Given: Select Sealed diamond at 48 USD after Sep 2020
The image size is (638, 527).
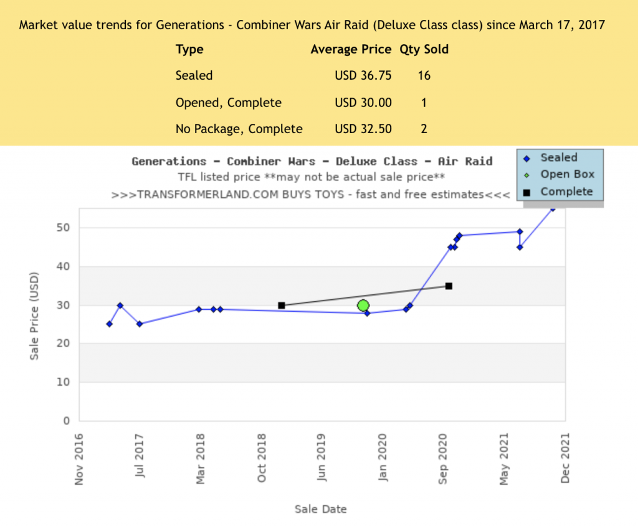Looking at the screenshot, I should pyautogui.click(x=459, y=235).
